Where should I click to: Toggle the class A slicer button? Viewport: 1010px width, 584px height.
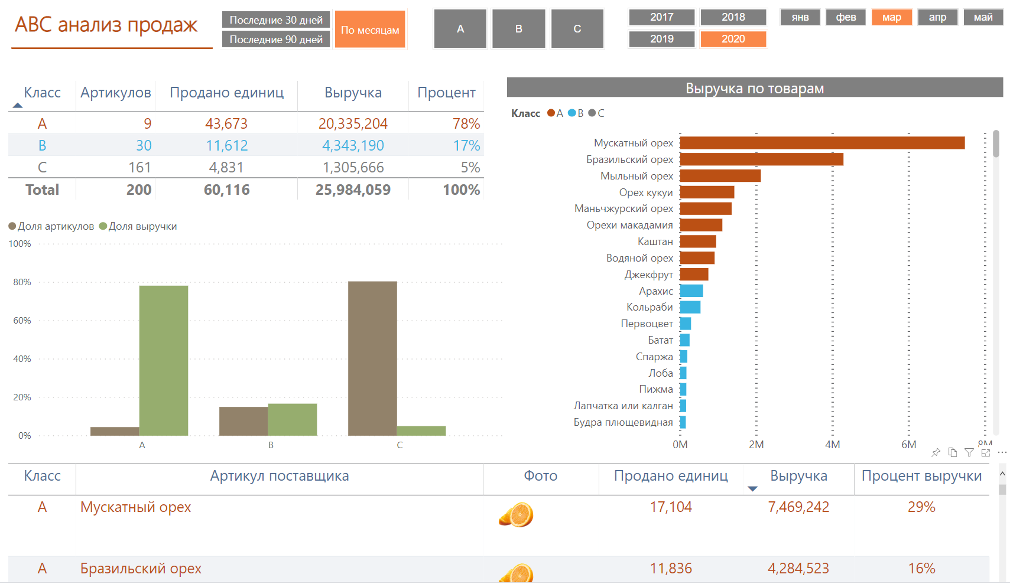[x=460, y=28]
